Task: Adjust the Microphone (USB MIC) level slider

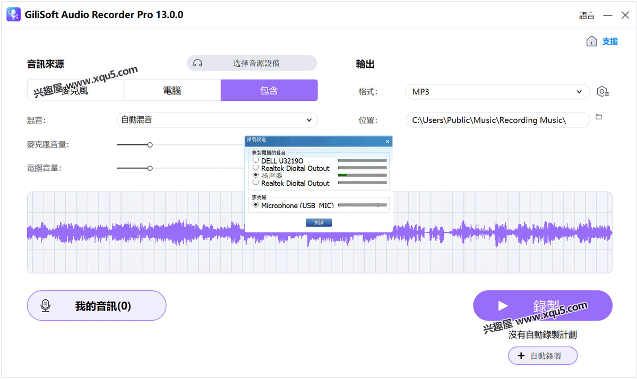Action: 378,205
